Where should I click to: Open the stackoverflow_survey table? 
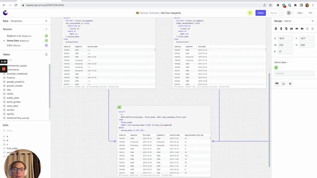click(18, 118)
